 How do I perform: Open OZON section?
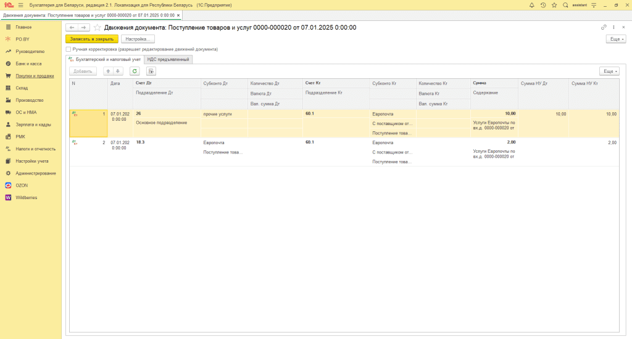tap(22, 186)
